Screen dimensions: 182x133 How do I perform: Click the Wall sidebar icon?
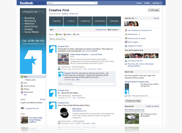click(x=22, y=77)
